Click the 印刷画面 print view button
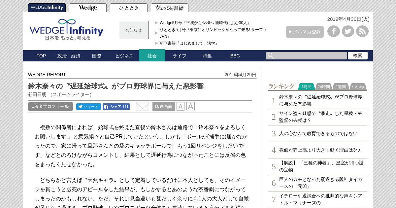Screen dimensions: 396x208 click(164, 107)
